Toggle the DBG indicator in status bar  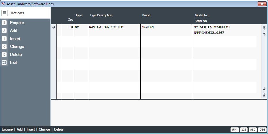coord(262,130)
